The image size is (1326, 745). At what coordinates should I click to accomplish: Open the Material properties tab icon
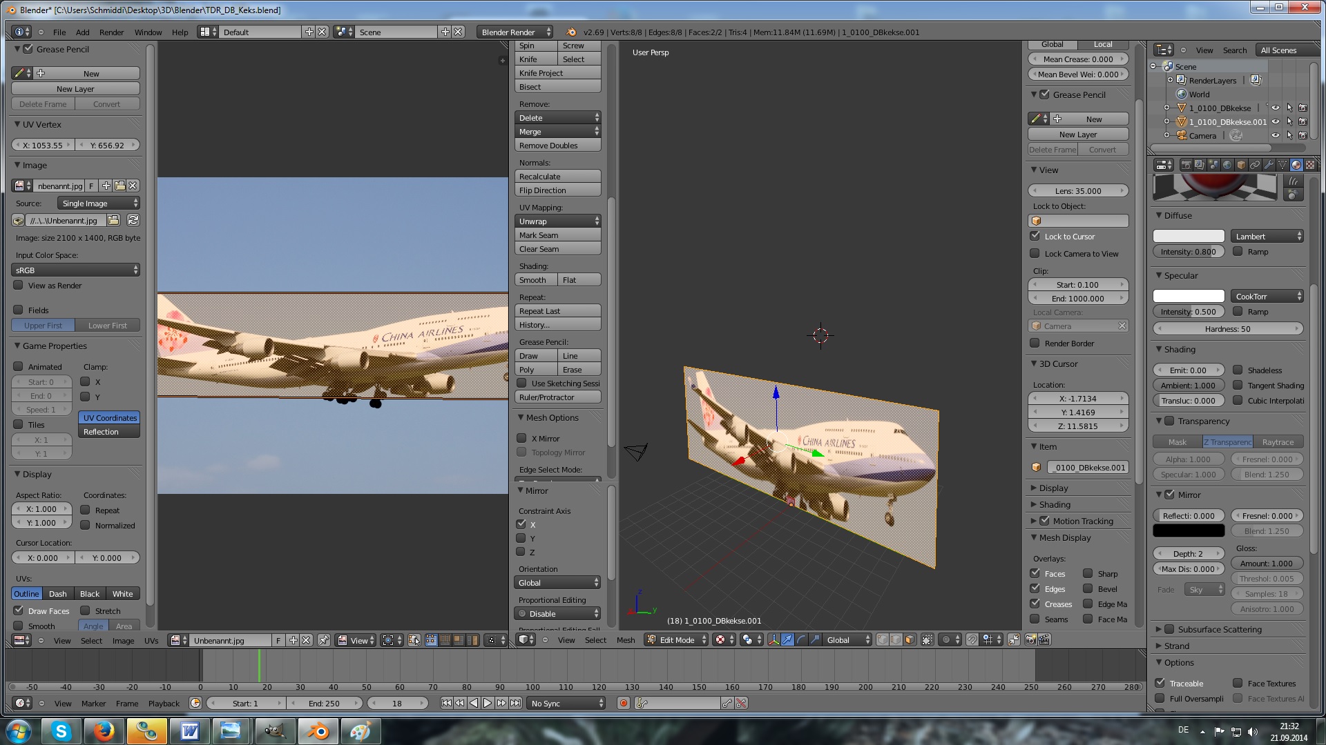point(1296,165)
